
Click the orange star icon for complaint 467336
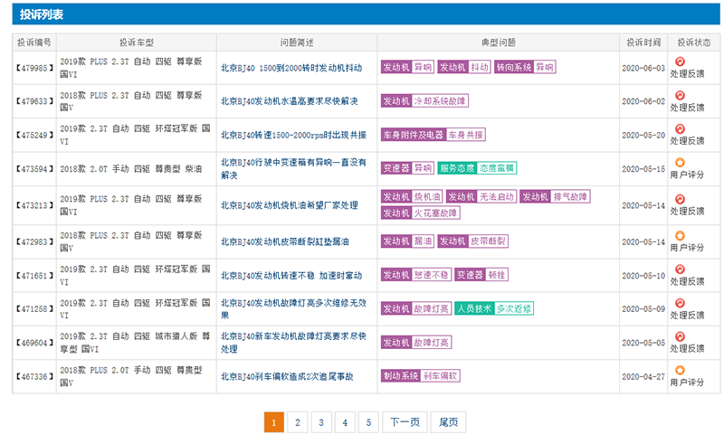tap(680, 370)
